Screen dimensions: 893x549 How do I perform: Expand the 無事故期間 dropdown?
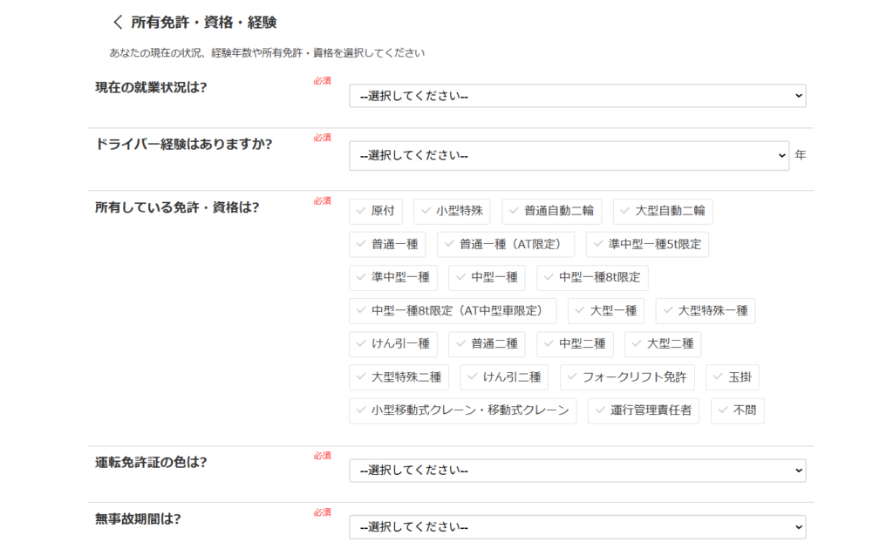coord(576,527)
